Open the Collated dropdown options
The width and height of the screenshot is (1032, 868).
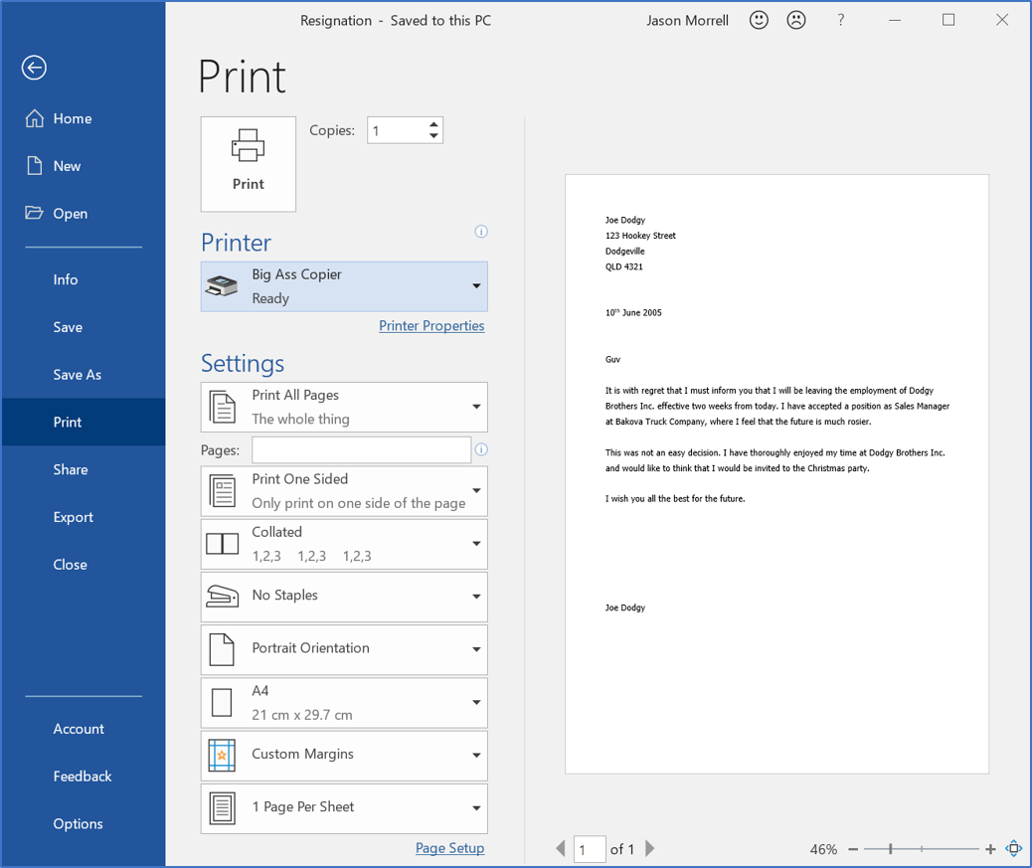476,543
